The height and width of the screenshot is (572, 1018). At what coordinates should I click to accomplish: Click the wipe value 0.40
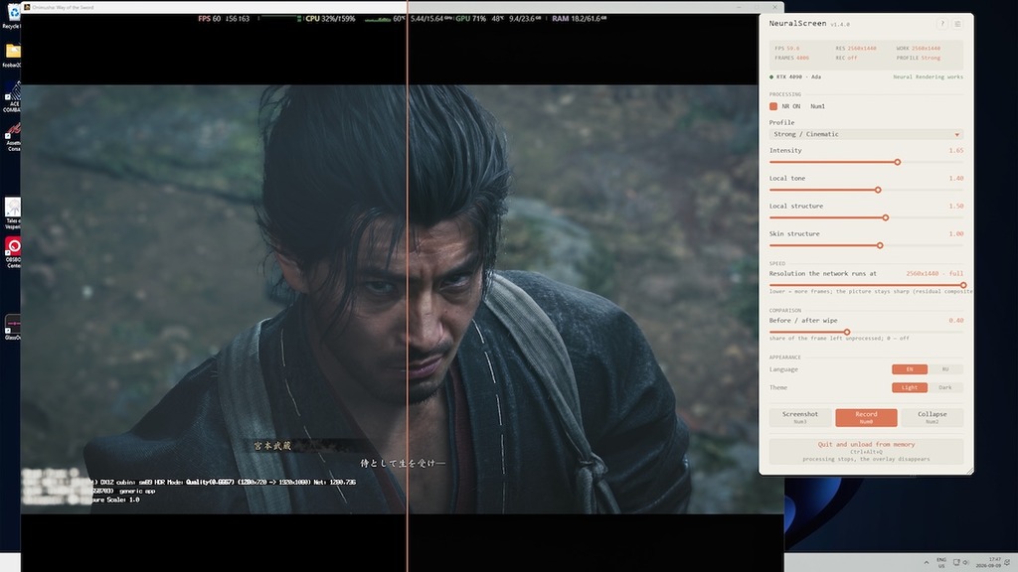pyautogui.click(x=955, y=321)
